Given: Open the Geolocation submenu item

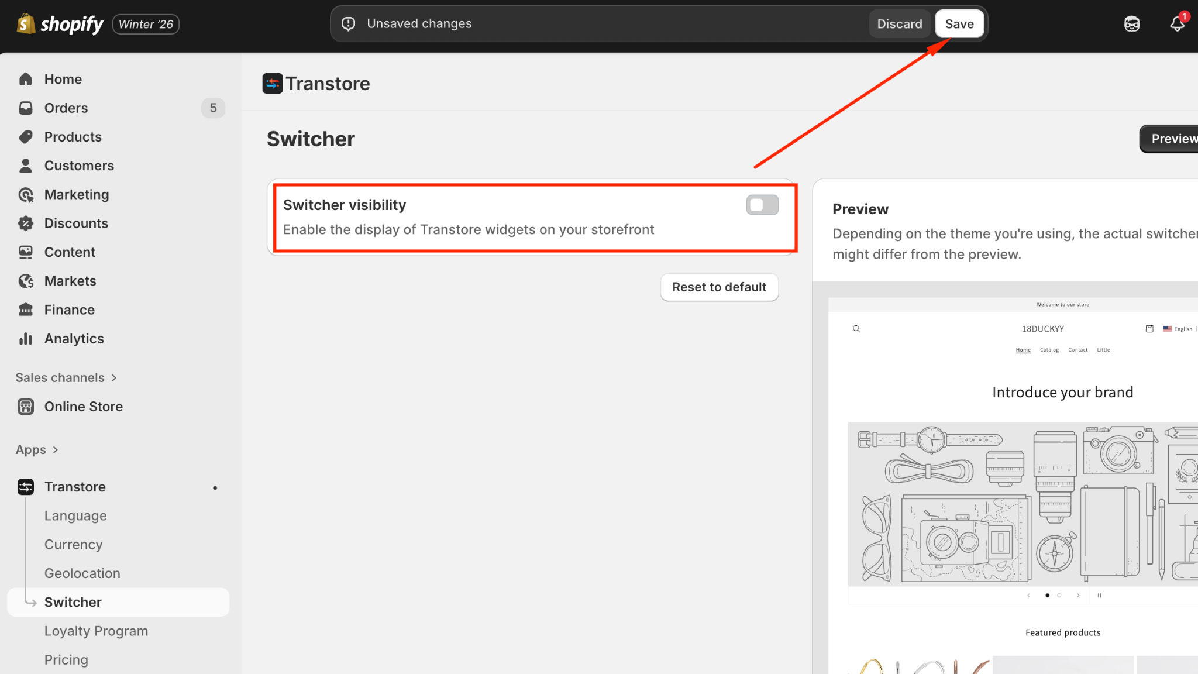Looking at the screenshot, I should pyautogui.click(x=82, y=573).
